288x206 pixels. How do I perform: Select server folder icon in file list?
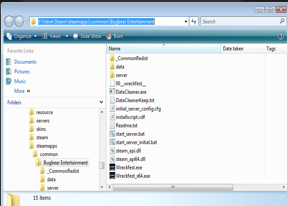[112, 75]
